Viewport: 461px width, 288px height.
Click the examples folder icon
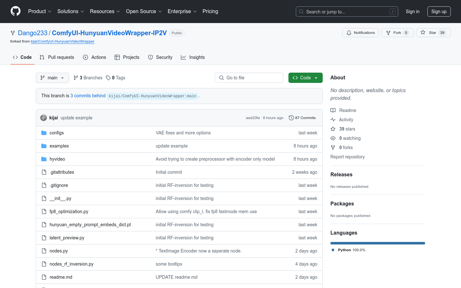pos(44,146)
